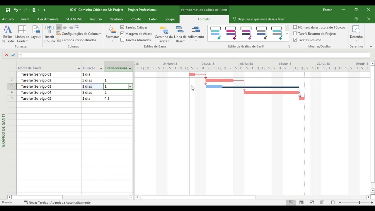The image size is (375, 211).
Task: Open the Formatar bar styles dropdown
Action: point(112,34)
